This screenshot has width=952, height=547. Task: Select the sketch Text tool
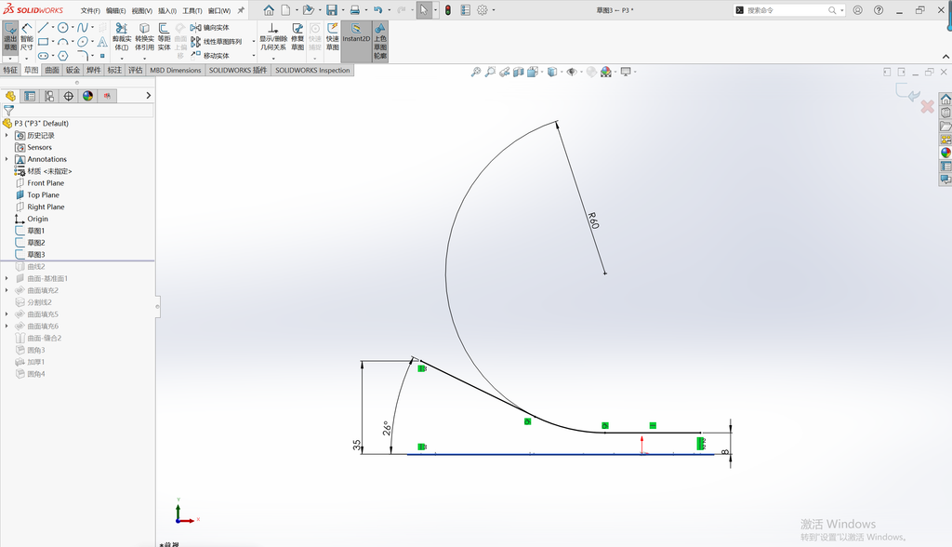(x=102, y=42)
